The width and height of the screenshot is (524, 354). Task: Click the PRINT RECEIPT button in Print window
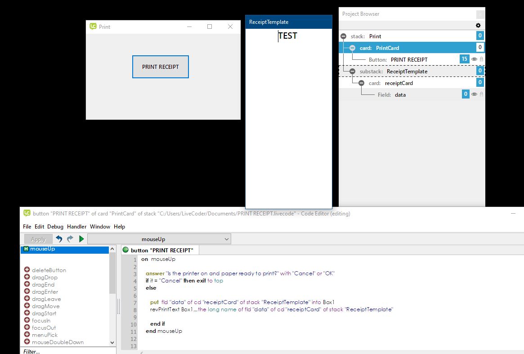point(161,67)
